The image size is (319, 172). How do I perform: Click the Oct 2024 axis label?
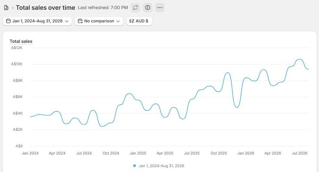(111, 153)
